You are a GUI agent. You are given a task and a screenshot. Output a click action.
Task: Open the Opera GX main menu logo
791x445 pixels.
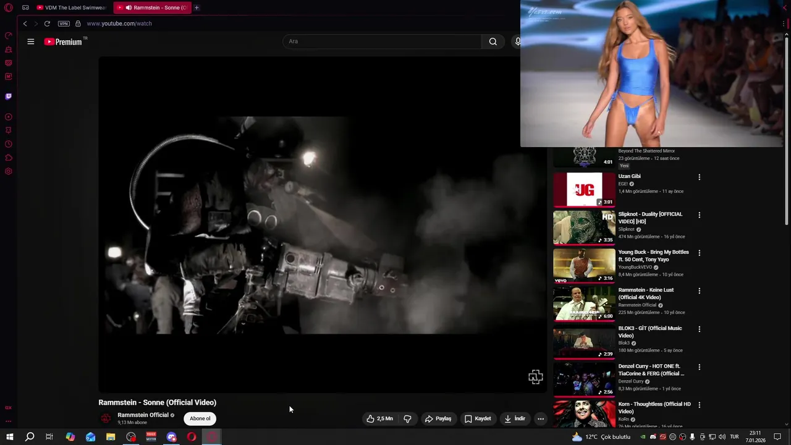[9, 7]
